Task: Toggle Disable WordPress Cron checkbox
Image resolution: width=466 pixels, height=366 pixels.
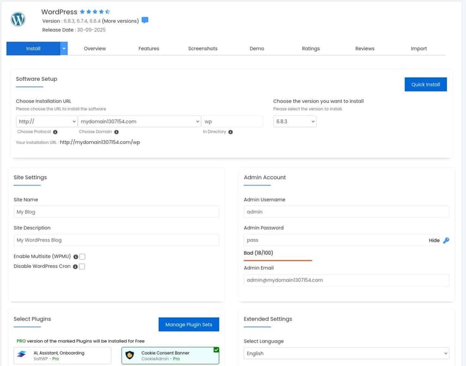Action: click(x=82, y=266)
